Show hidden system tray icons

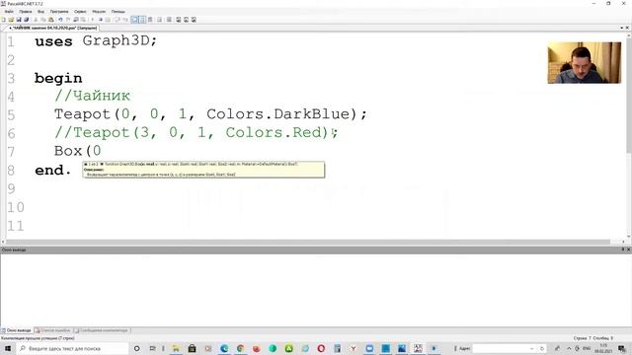[569, 348]
